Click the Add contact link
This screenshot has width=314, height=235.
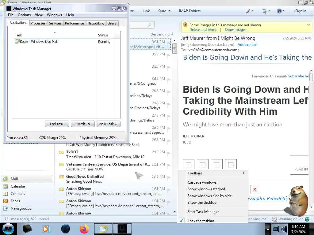pyautogui.click(x=247, y=45)
